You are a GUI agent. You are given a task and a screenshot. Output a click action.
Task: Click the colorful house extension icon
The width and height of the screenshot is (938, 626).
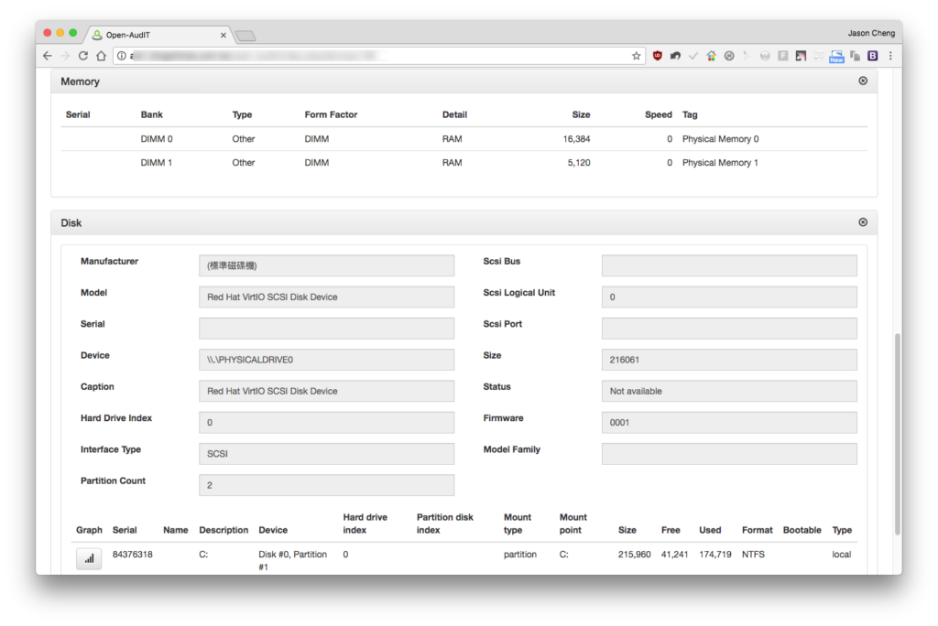click(x=711, y=56)
